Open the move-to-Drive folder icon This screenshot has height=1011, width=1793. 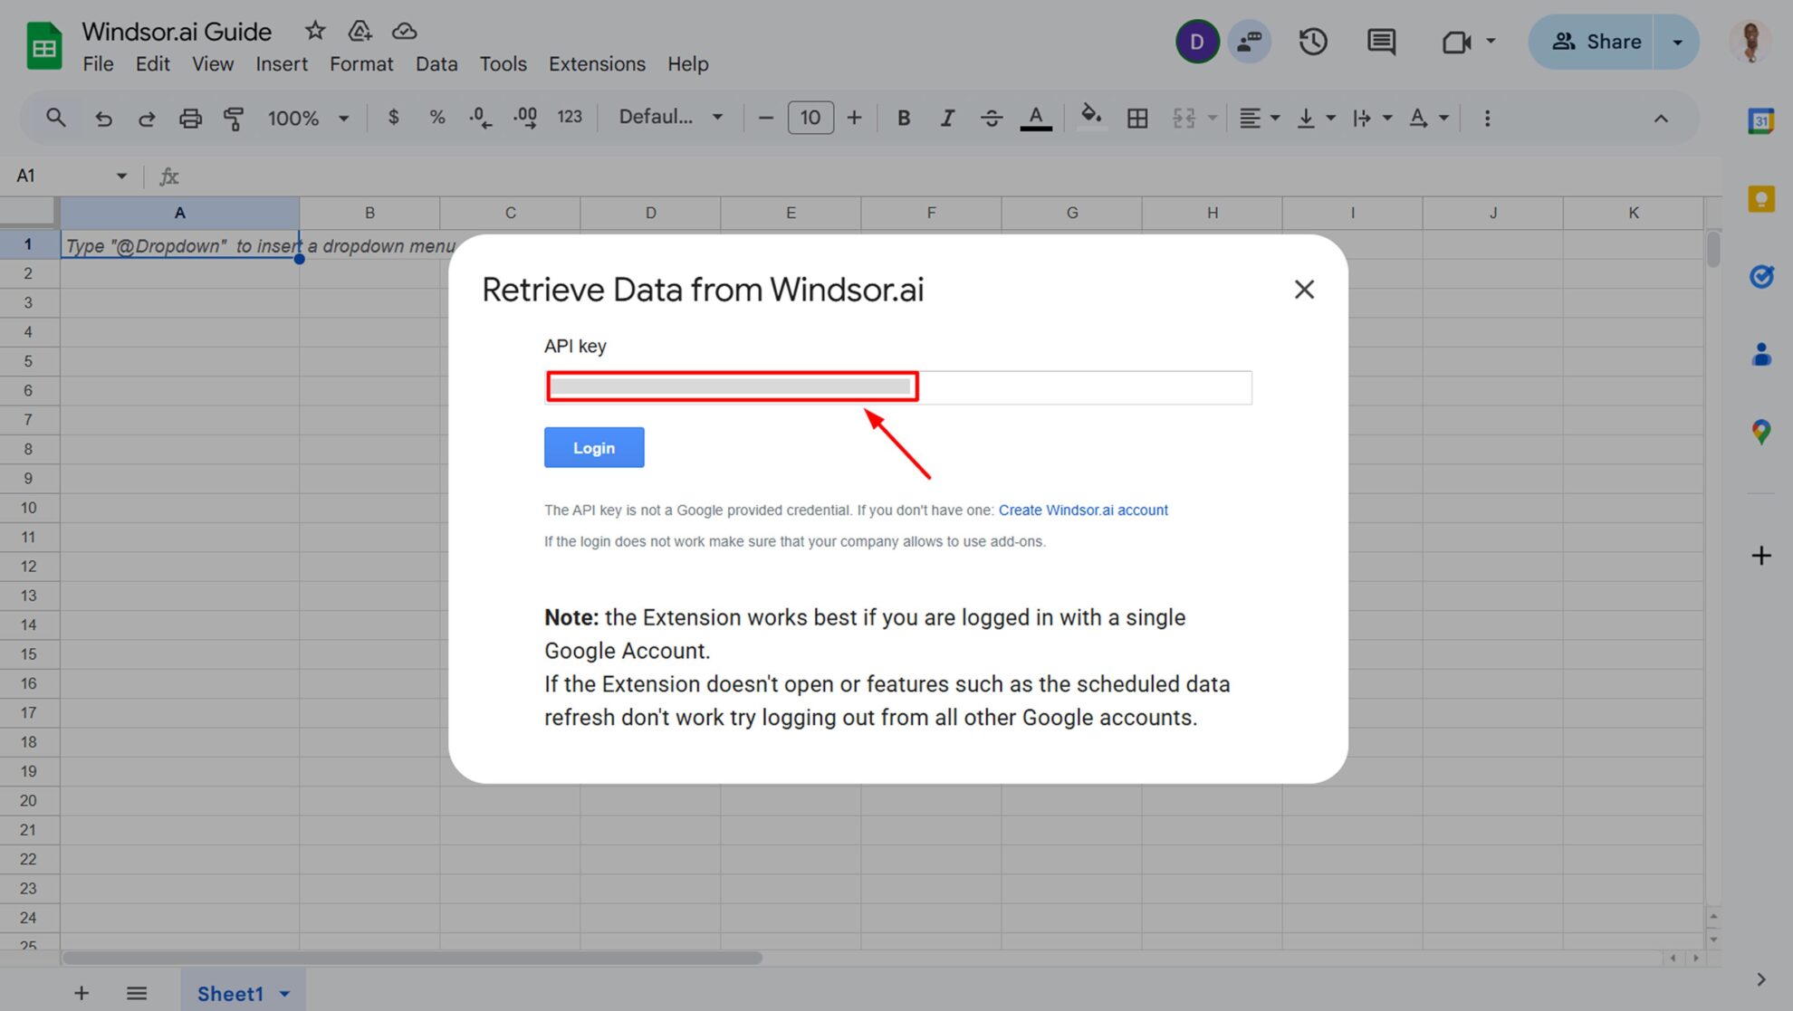coord(360,31)
